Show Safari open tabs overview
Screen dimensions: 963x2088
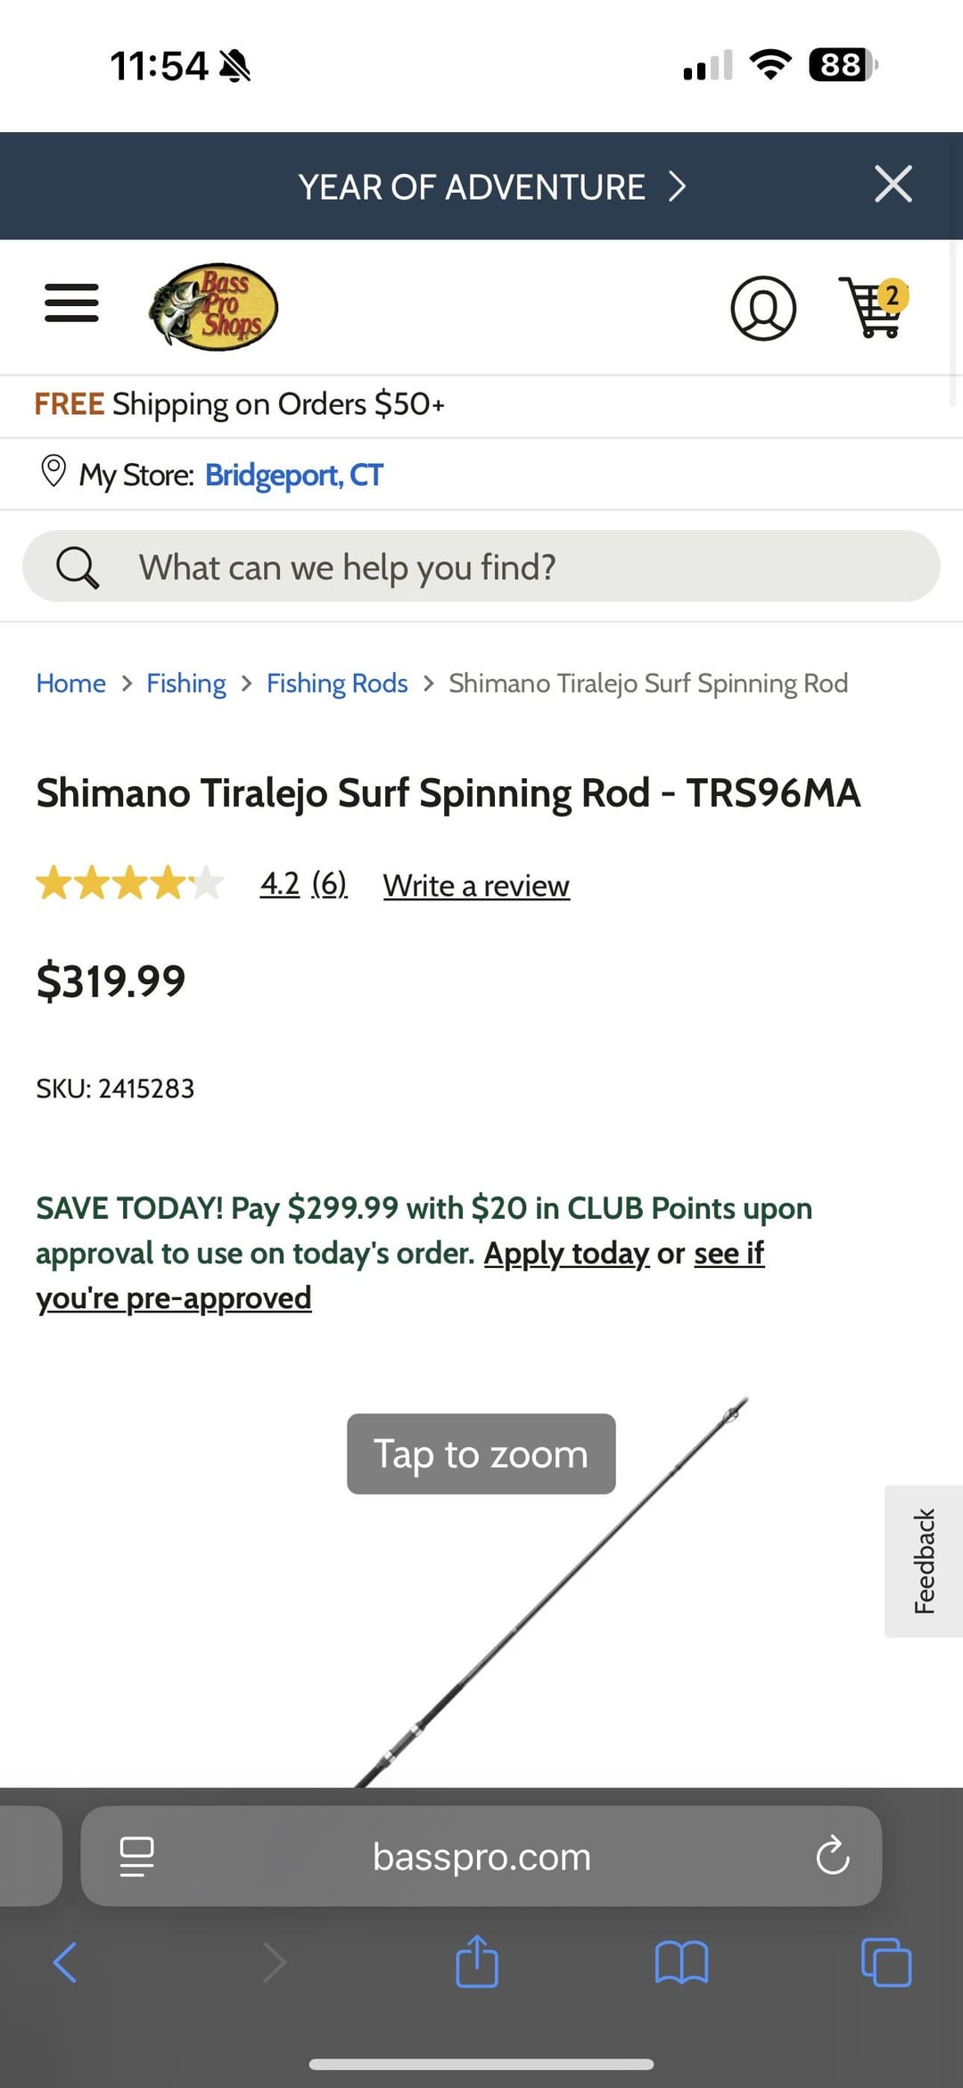[x=885, y=1962]
